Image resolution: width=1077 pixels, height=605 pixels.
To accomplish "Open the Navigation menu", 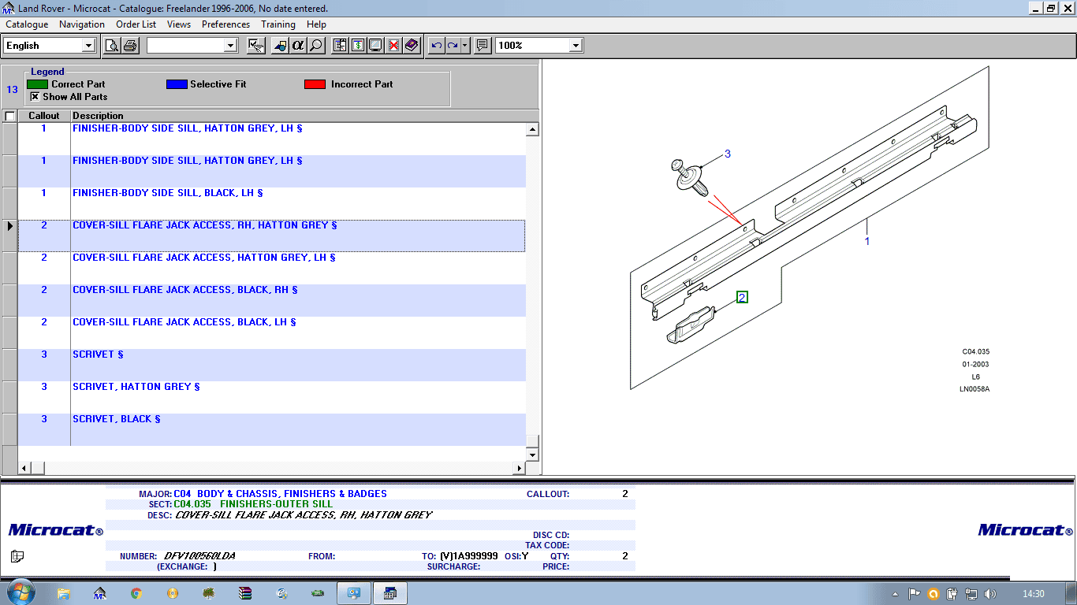I will point(82,24).
